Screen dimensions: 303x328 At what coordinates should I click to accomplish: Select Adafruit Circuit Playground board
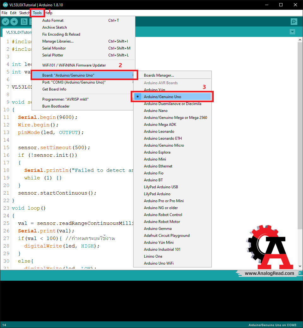(172, 235)
